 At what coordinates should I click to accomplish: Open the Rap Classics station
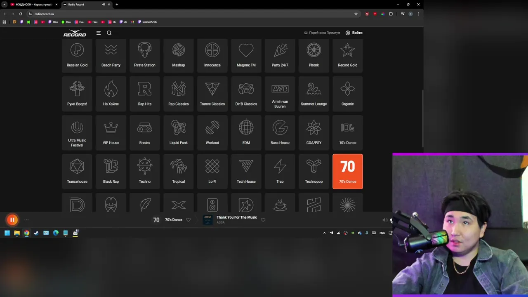179,94
